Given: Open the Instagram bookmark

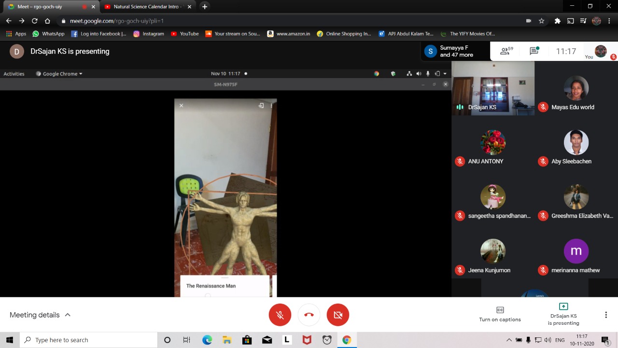Looking at the screenshot, I should pyautogui.click(x=149, y=34).
